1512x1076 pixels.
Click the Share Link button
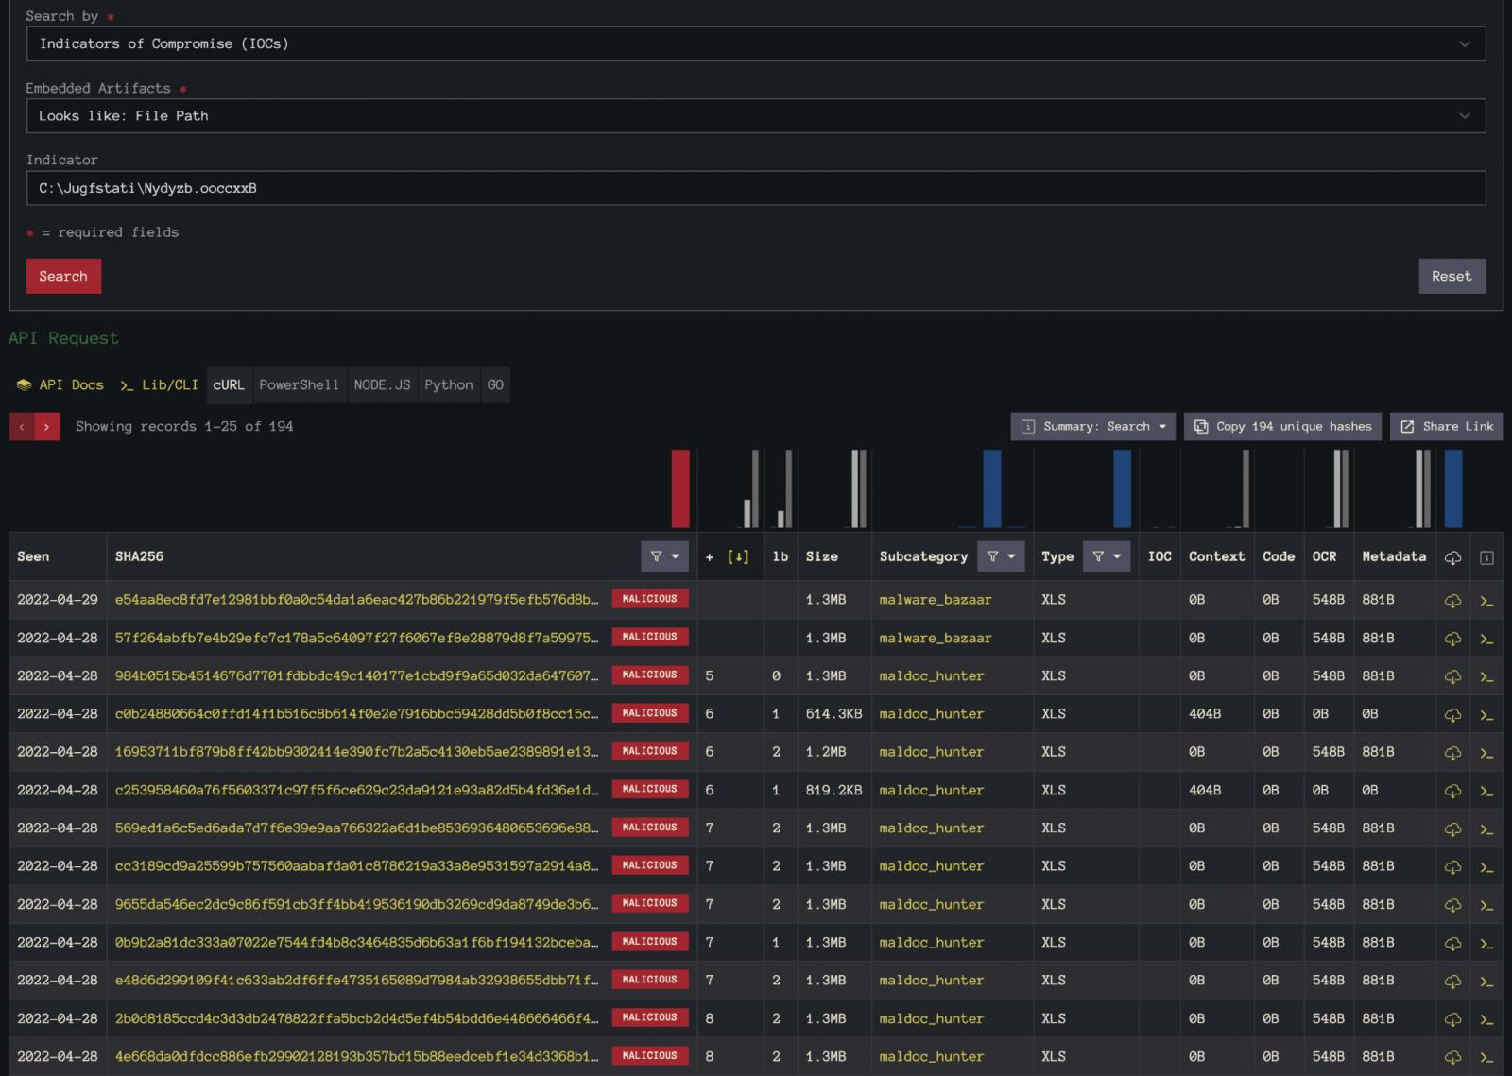tap(1446, 427)
